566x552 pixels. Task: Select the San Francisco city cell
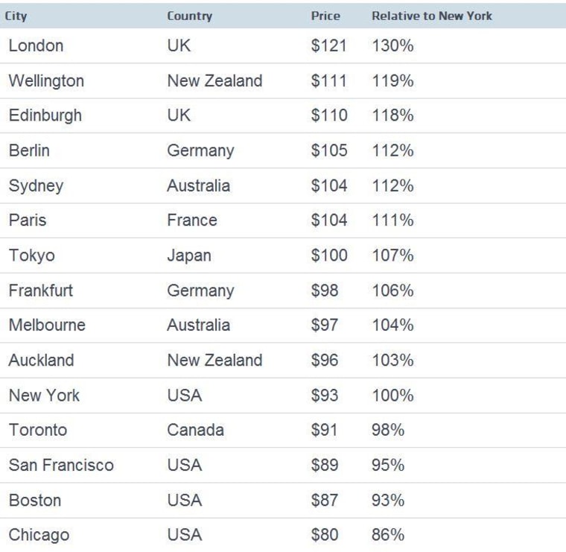(x=61, y=465)
